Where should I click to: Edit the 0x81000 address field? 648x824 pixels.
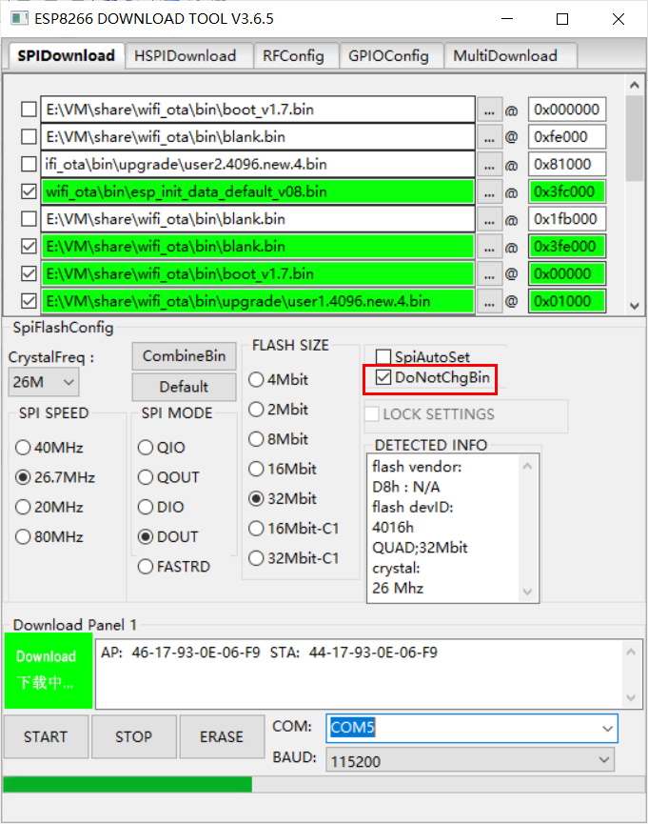(566, 165)
